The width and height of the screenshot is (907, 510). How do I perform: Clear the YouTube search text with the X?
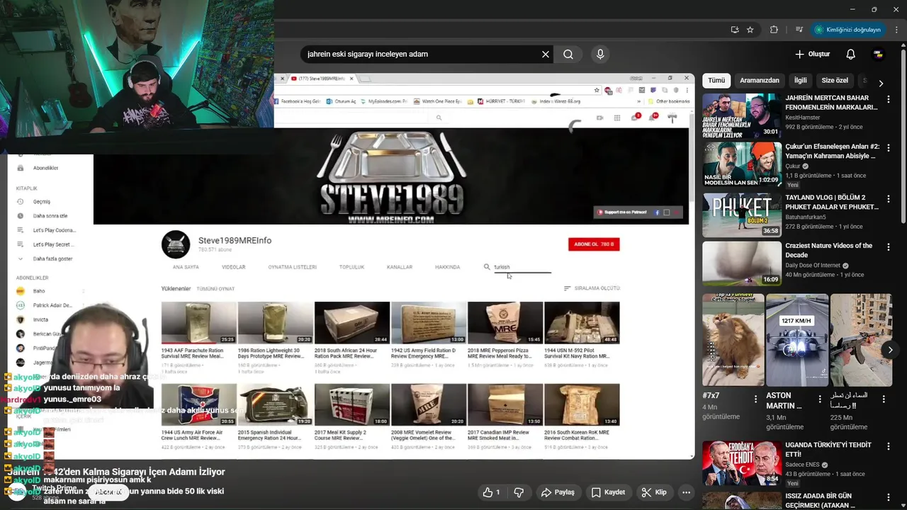[546, 54]
